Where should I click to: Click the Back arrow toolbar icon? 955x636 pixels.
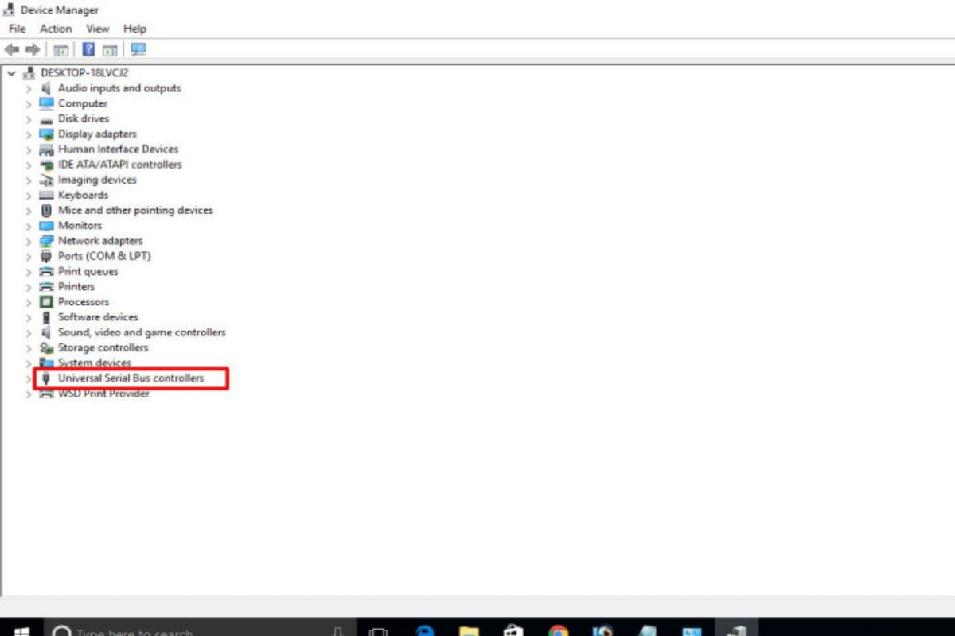[12, 50]
